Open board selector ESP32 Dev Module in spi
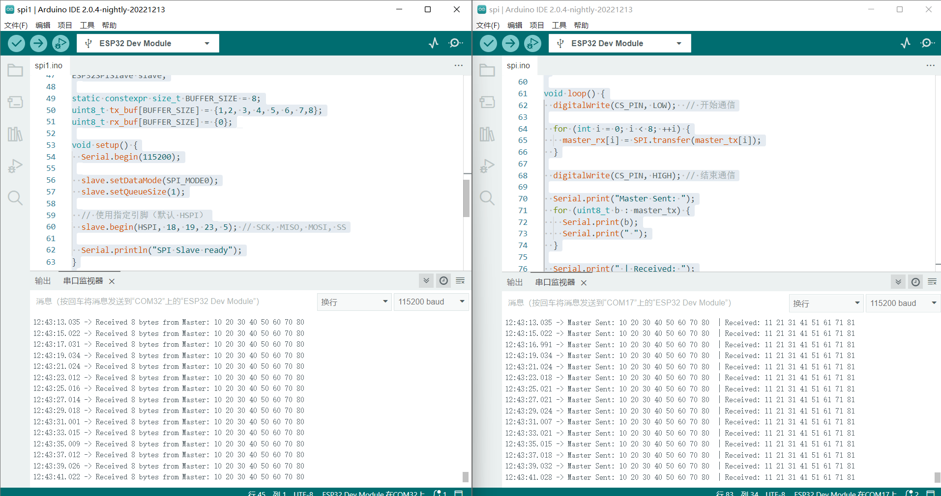Image resolution: width=941 pixels, height=496 pixels. tap(620, 43)
